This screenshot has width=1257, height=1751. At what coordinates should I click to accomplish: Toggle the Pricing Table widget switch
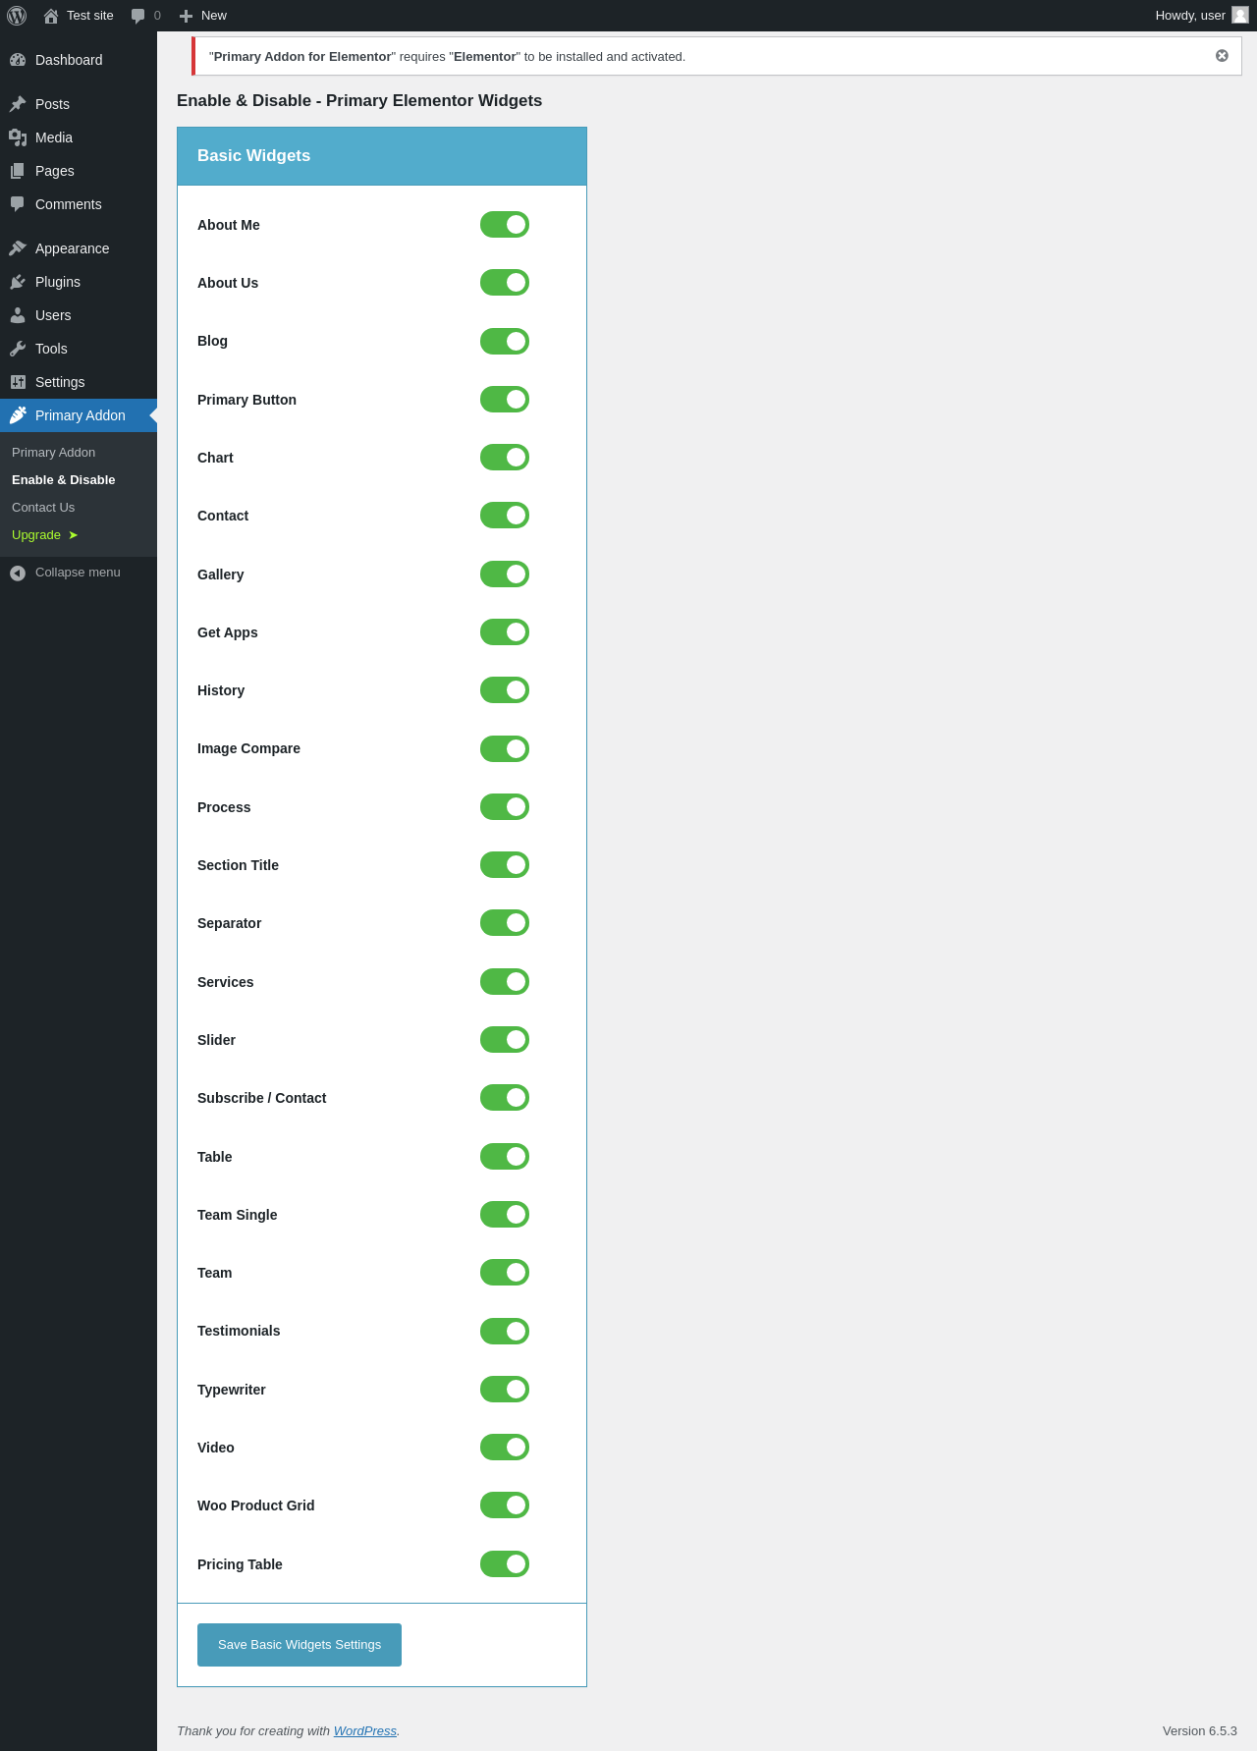click(505, 1564)
